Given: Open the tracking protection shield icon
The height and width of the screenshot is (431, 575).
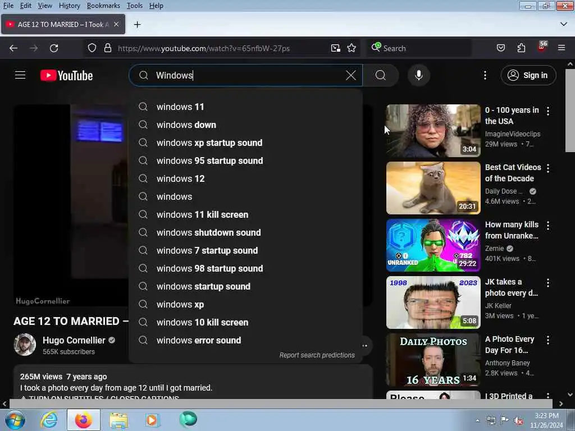Looking at the screenshot, I should [x=92, y=48].
